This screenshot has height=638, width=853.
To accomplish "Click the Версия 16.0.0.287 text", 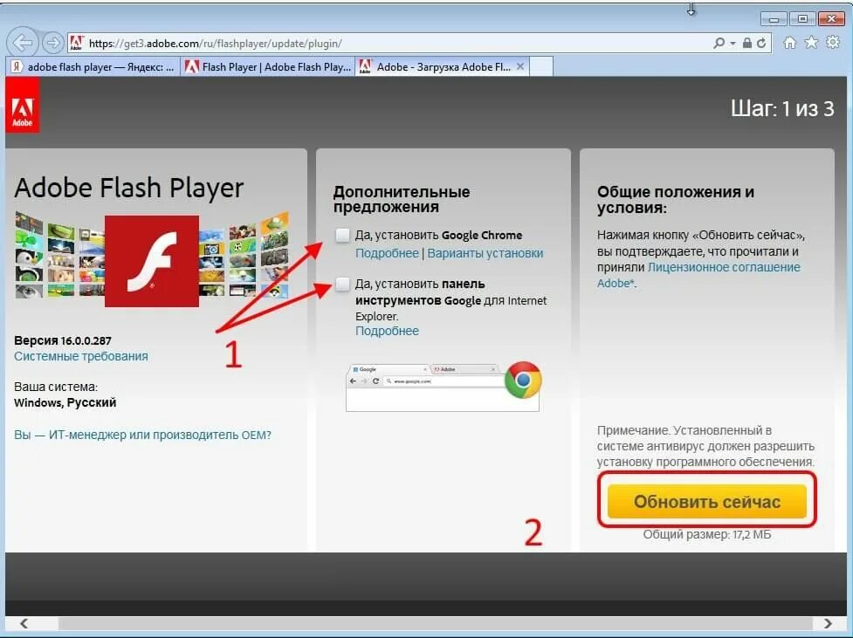I will 63,340.
